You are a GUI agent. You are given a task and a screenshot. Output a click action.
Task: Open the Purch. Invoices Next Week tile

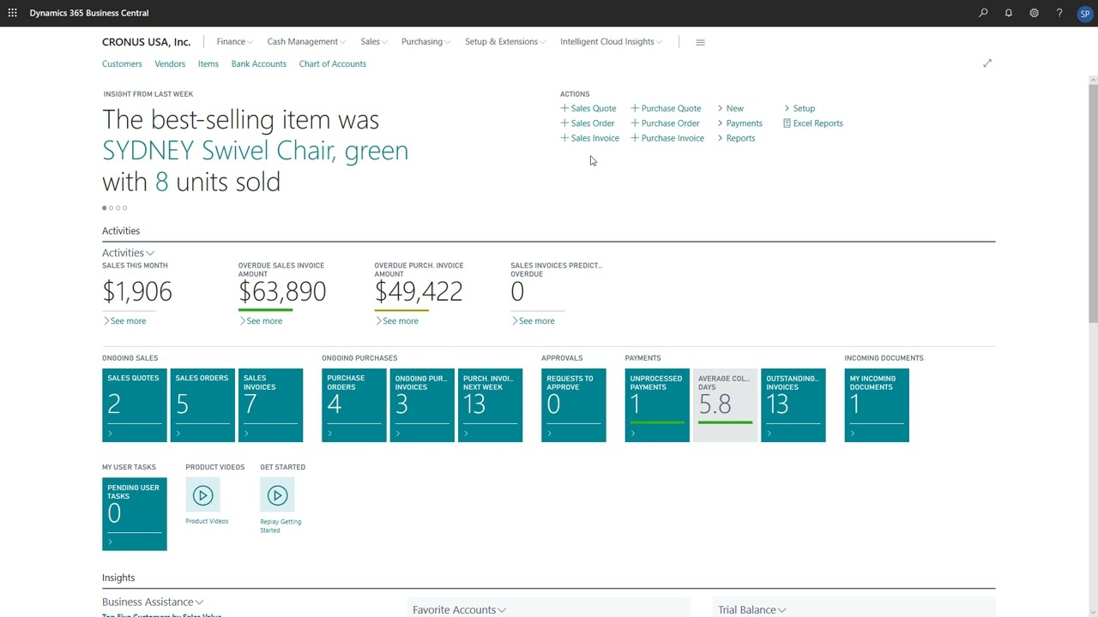pyautogui.click(x=490, y=405)
